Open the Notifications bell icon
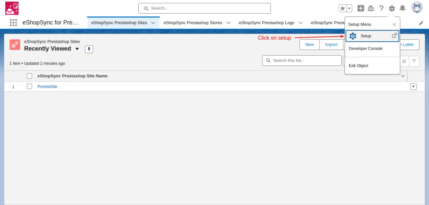 [x=403, y=8]
